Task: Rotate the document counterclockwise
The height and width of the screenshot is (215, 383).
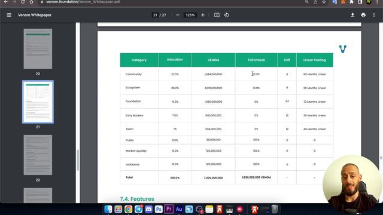Action: (226, 15)
